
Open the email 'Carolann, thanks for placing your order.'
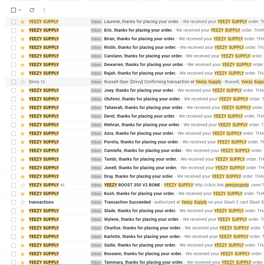point(143,56)
